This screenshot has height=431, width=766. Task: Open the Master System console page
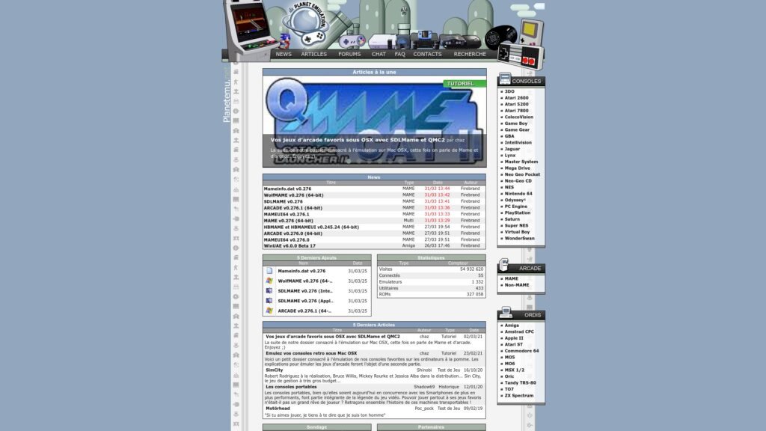tap(521, 162)
